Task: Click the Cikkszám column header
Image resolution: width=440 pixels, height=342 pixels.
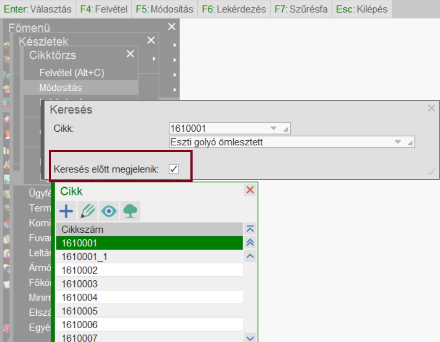Action: tap(149, 229)
